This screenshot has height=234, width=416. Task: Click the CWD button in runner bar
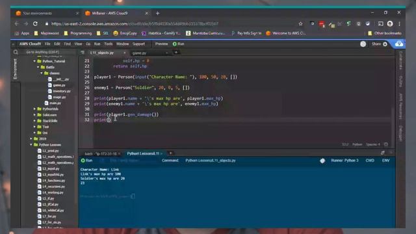coord(370,161)
